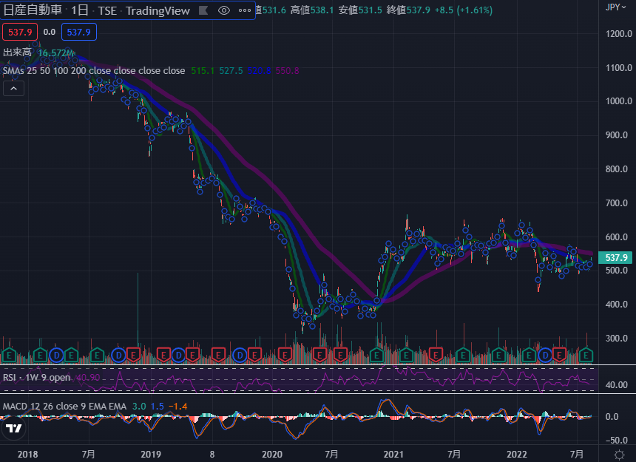The width and height of the screenshot is (636, 462).
Task: Open the D dividend marker in spring 2019
Action: point(178,356)
